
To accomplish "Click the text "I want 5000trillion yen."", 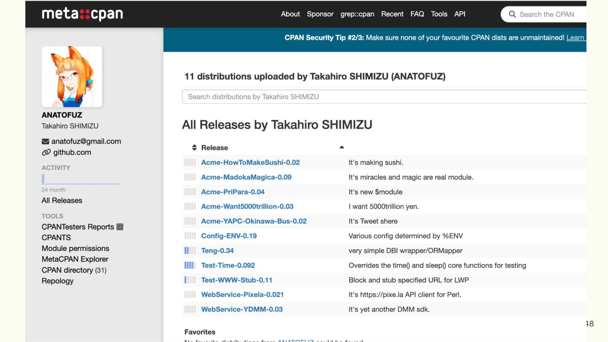I will point(384,206).
